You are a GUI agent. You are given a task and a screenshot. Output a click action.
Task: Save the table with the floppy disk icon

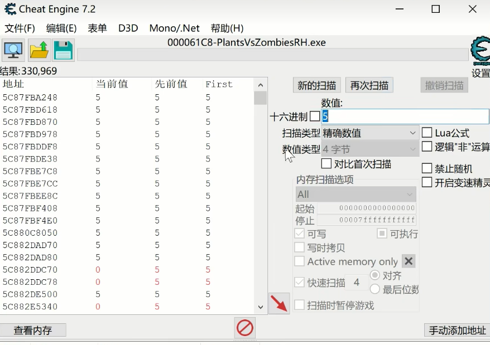pyautogui.click(x=64, y=50)
